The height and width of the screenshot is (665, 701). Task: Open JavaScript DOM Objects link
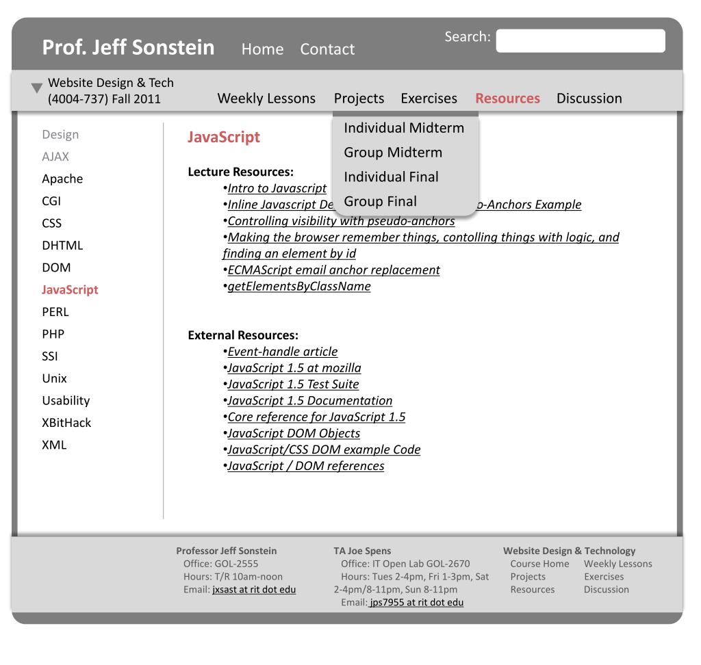pyautogui.click(x=294, y=434)
